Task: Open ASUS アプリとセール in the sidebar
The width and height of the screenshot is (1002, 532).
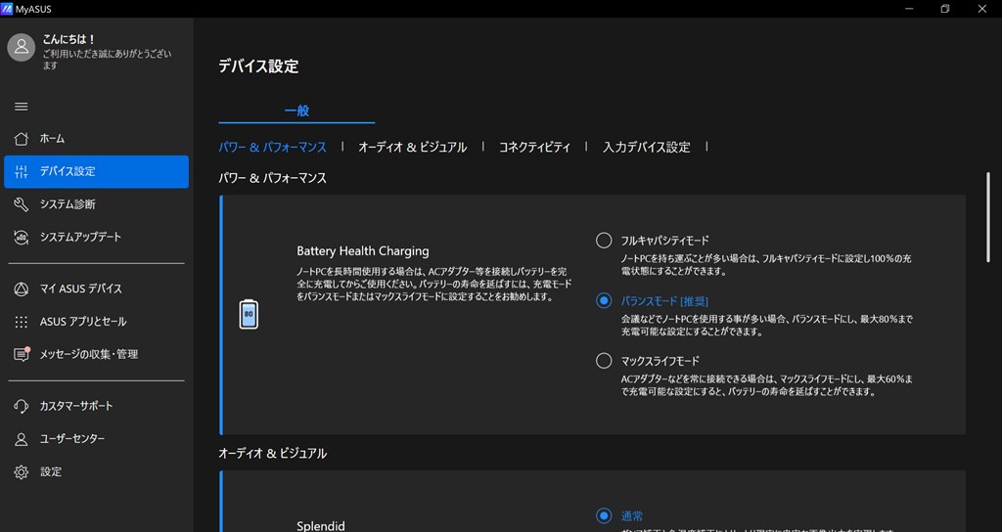Action: 97,322
